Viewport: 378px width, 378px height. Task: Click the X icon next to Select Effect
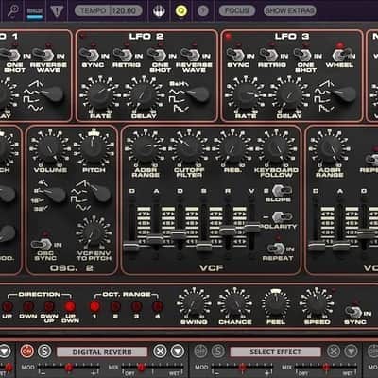(334, 351)
